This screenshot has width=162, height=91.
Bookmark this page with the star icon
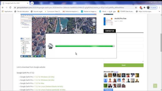click(x=136, y=8)
